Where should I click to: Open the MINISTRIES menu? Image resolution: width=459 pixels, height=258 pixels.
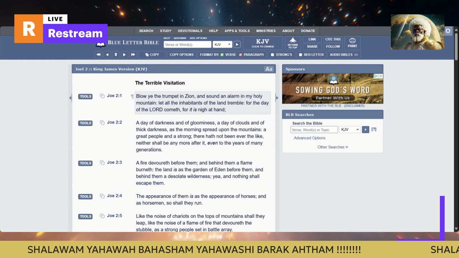[x=266, y=31]
